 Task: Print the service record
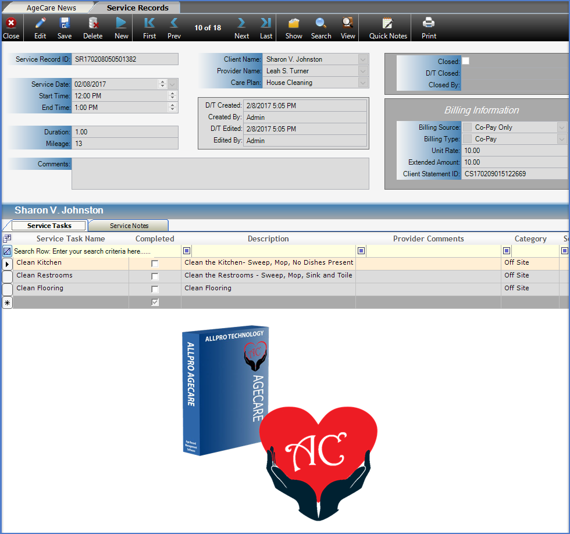[x=429, y=24]
